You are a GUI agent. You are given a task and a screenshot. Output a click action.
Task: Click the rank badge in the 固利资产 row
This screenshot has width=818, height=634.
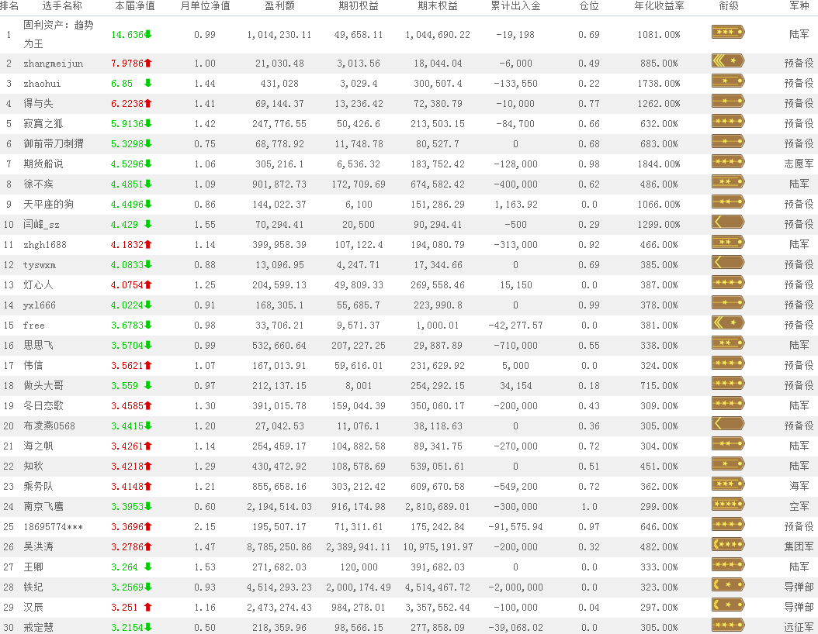click(728, 33)
